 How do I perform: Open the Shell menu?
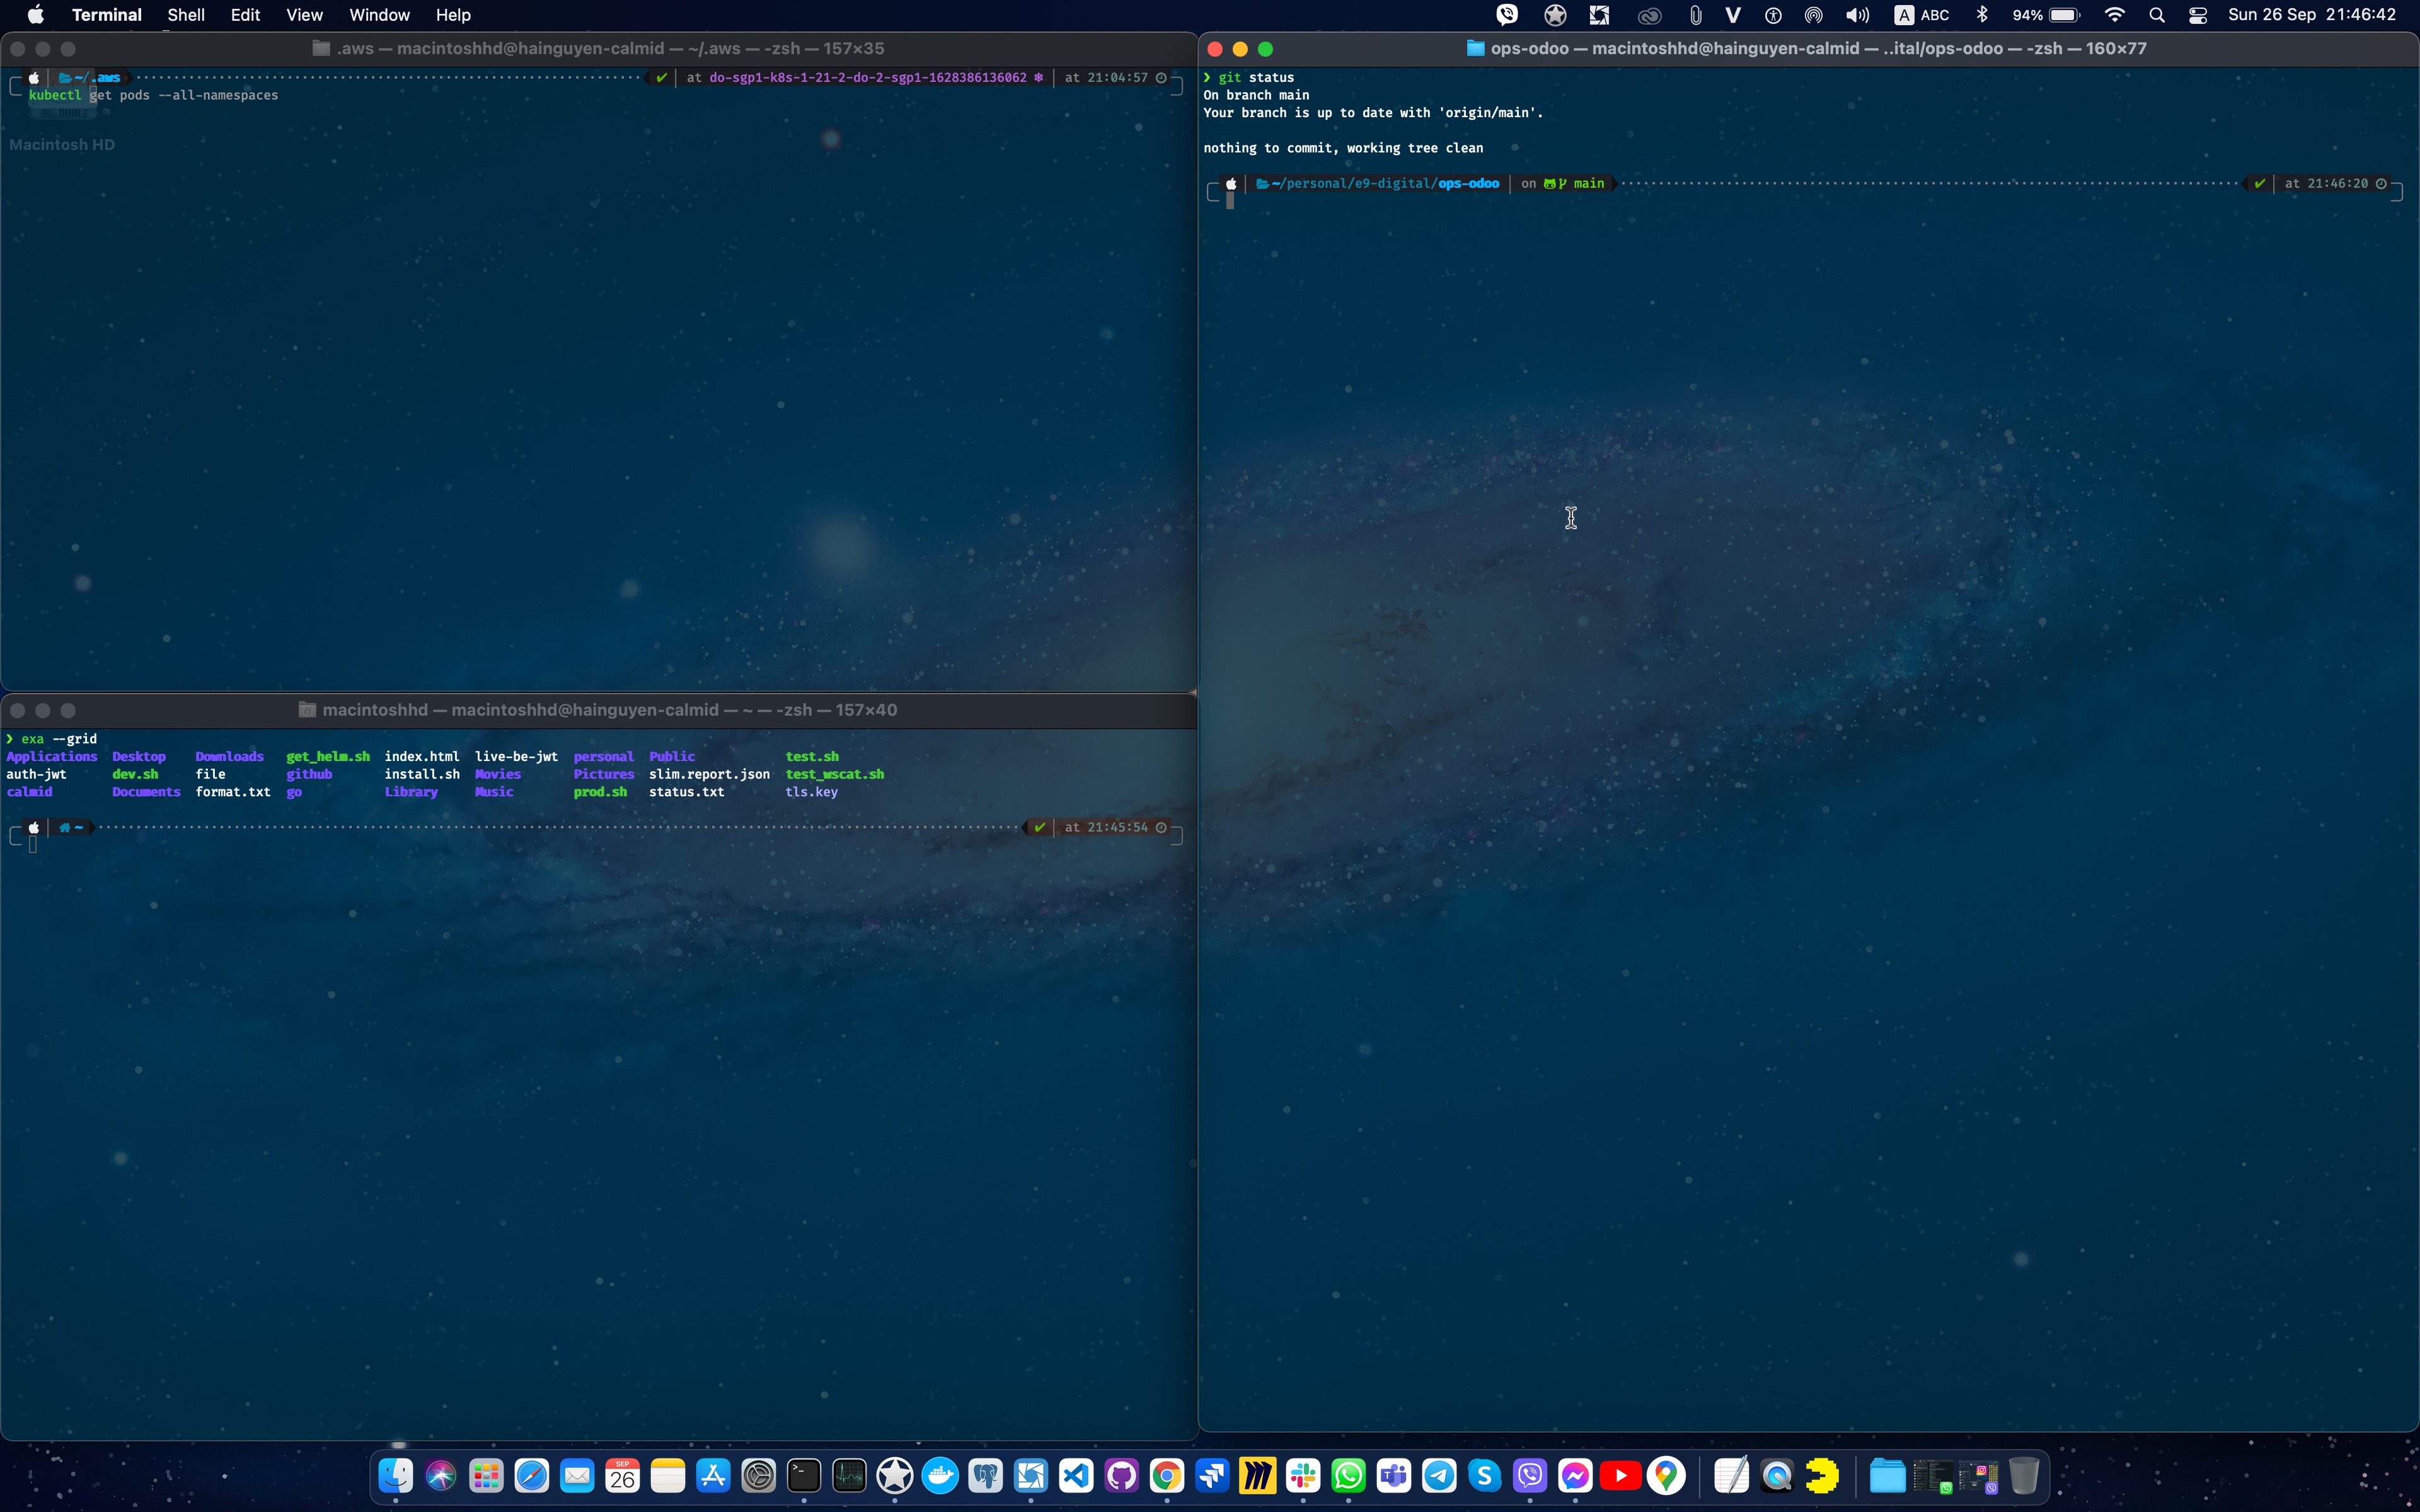coord(186,15)
